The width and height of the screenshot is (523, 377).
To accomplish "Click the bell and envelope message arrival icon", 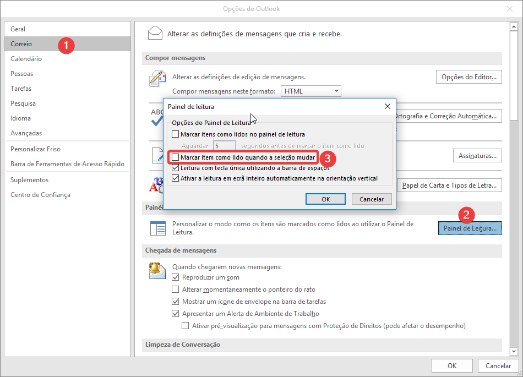I will [x=157, y=270].
